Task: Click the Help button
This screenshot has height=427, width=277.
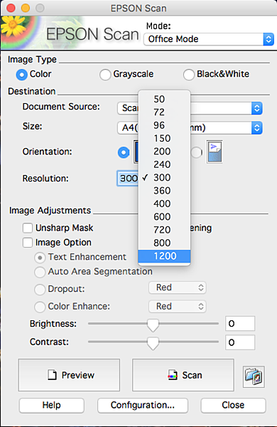Action: click(51, 405)
